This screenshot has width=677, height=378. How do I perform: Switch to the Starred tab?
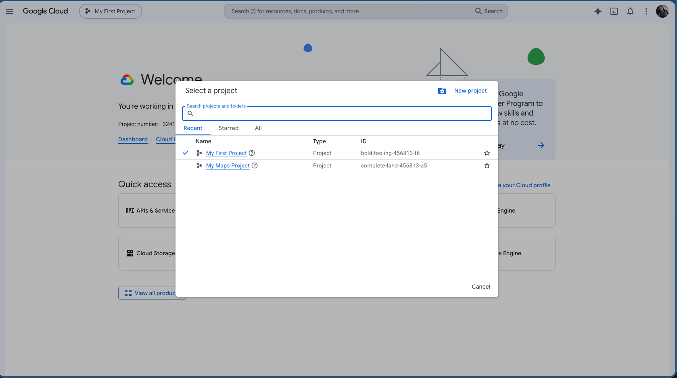pos(229,128)
